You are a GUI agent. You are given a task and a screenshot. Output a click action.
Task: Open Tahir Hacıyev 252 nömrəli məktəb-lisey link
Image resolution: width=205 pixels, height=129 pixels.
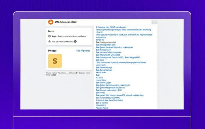click(120, 95)
